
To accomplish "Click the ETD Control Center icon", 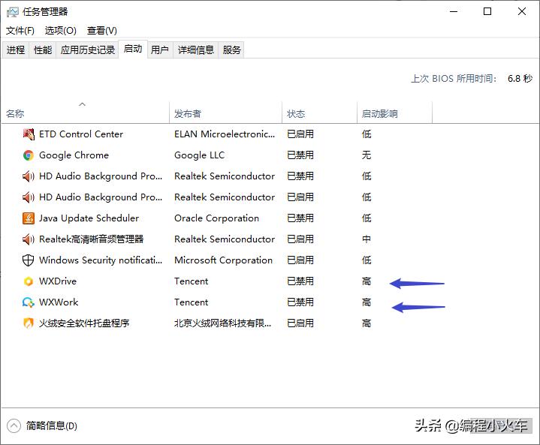I will pos(29,134).
